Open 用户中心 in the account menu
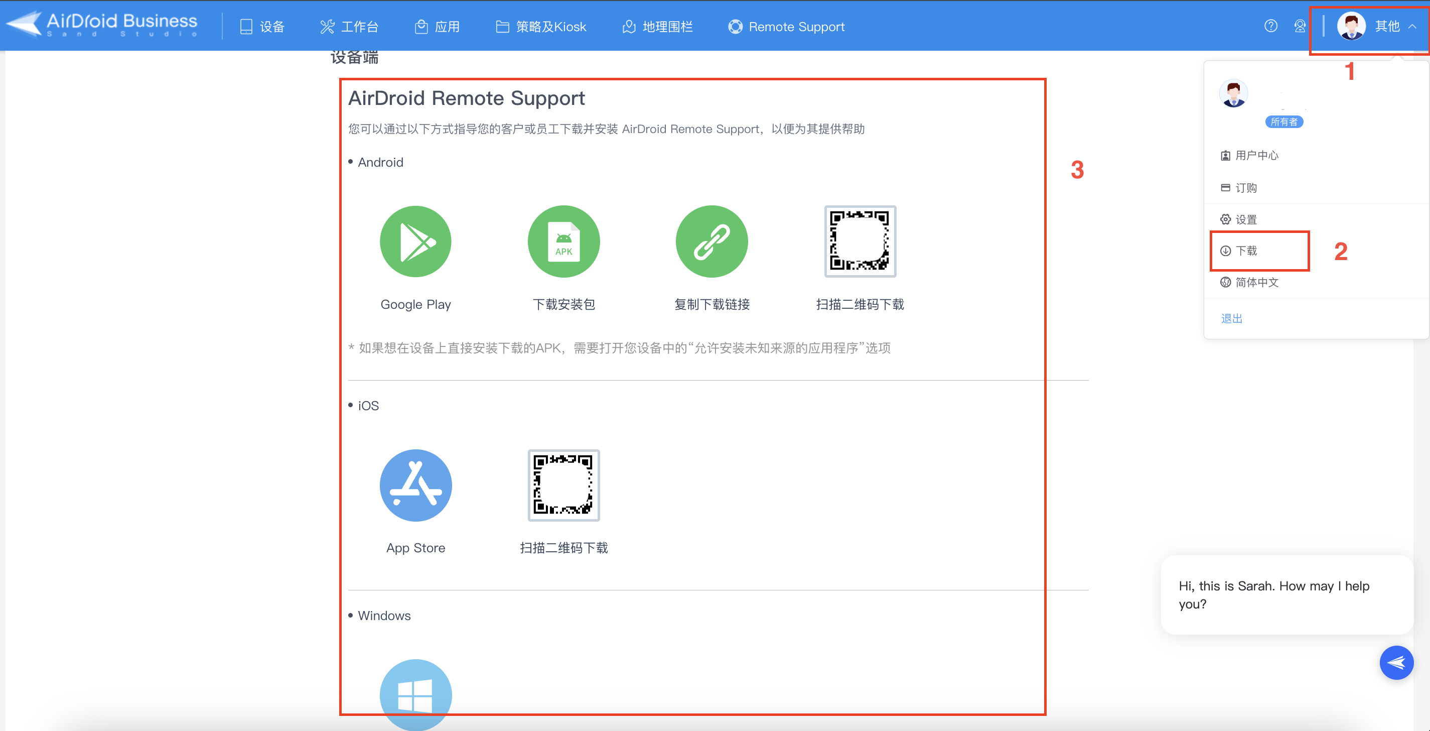 tap(1256, 155)
